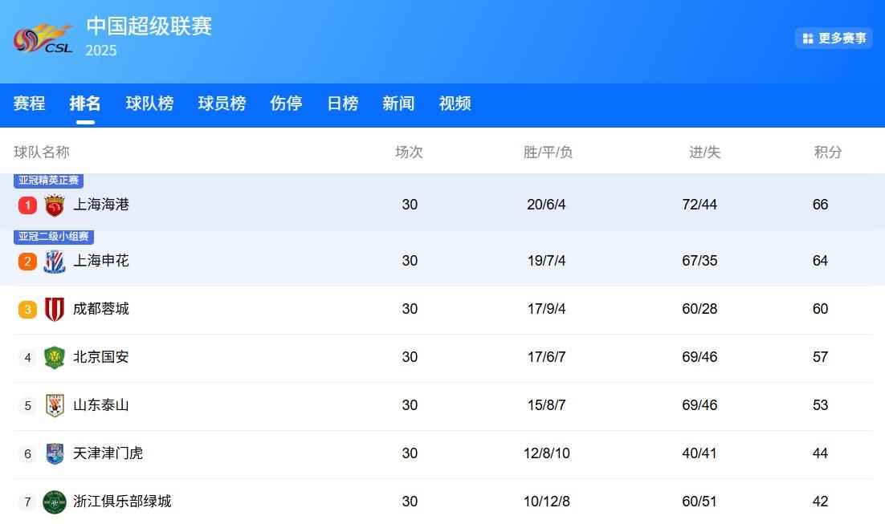Click the 北京国安 team name link
This screenshot has width=885, height=524.
click(x=101, y=357)
